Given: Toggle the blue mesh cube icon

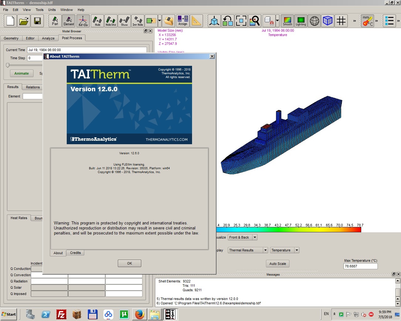Looking at the screenshot, I should tap(328, 21).
